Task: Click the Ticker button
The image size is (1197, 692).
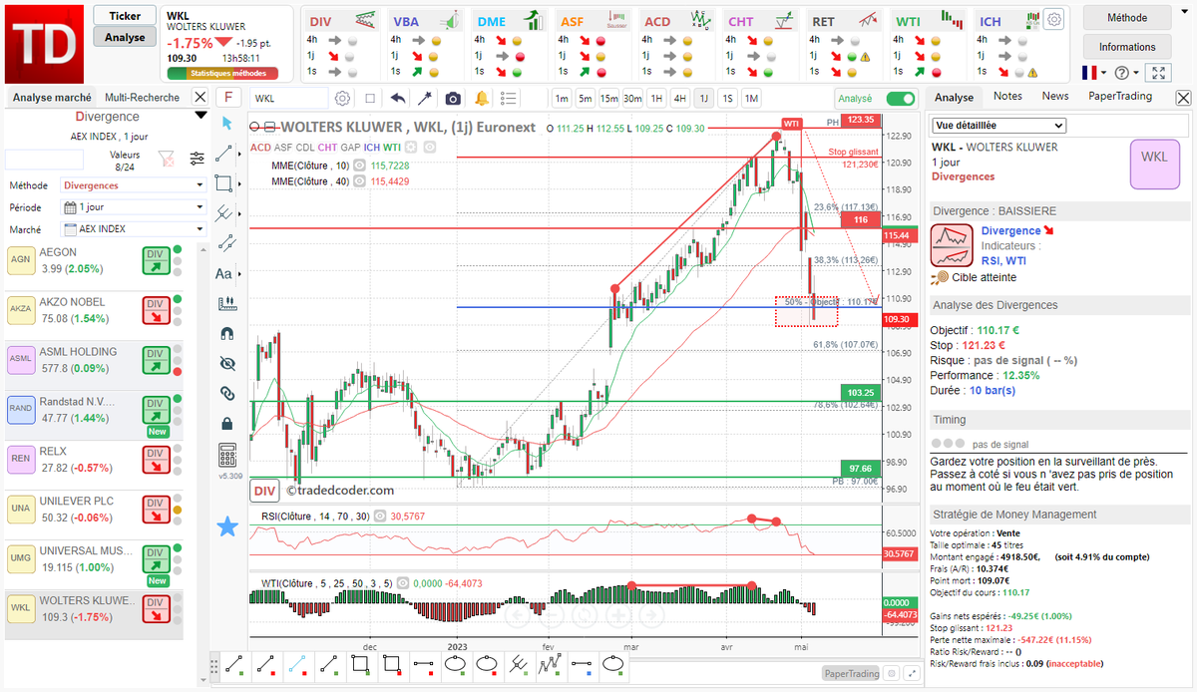Action: 125,16
